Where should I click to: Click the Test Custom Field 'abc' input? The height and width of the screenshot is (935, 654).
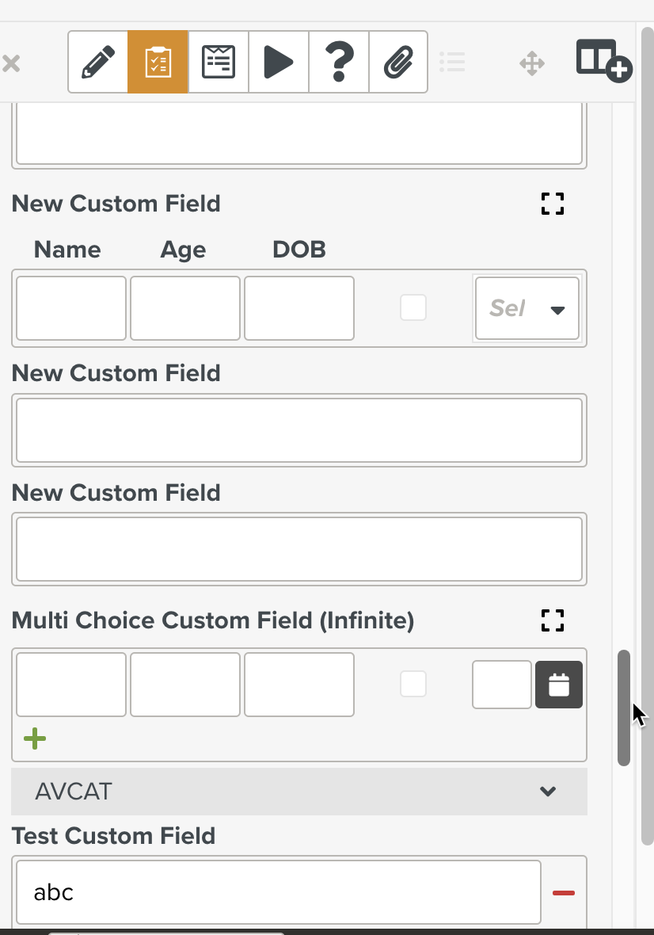278,892
